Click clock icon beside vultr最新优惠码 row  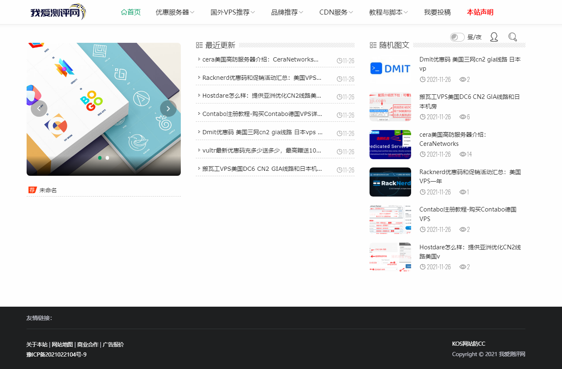340,152
